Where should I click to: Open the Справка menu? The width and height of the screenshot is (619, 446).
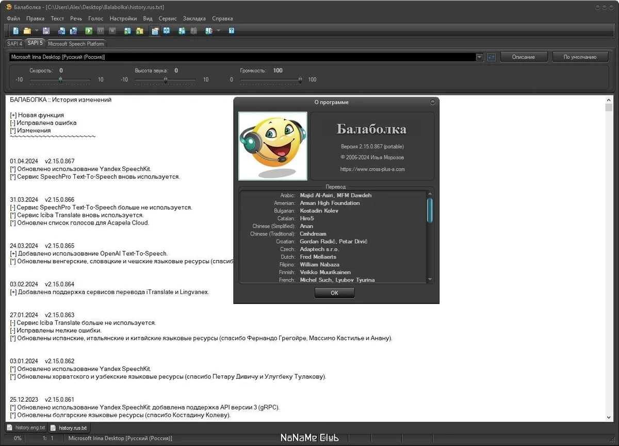(x=222, y=19)
